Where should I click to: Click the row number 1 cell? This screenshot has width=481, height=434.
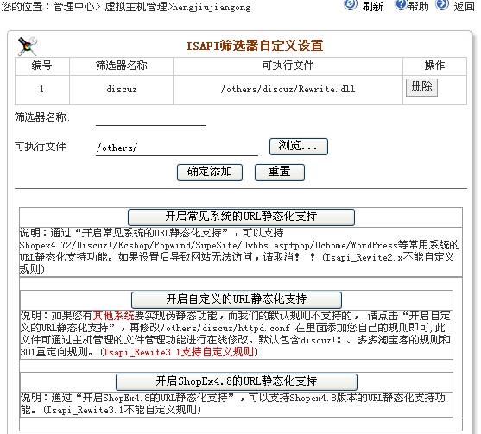[x=42, y=90]
